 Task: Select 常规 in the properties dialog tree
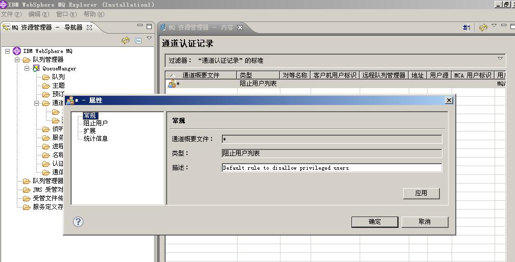90,116
